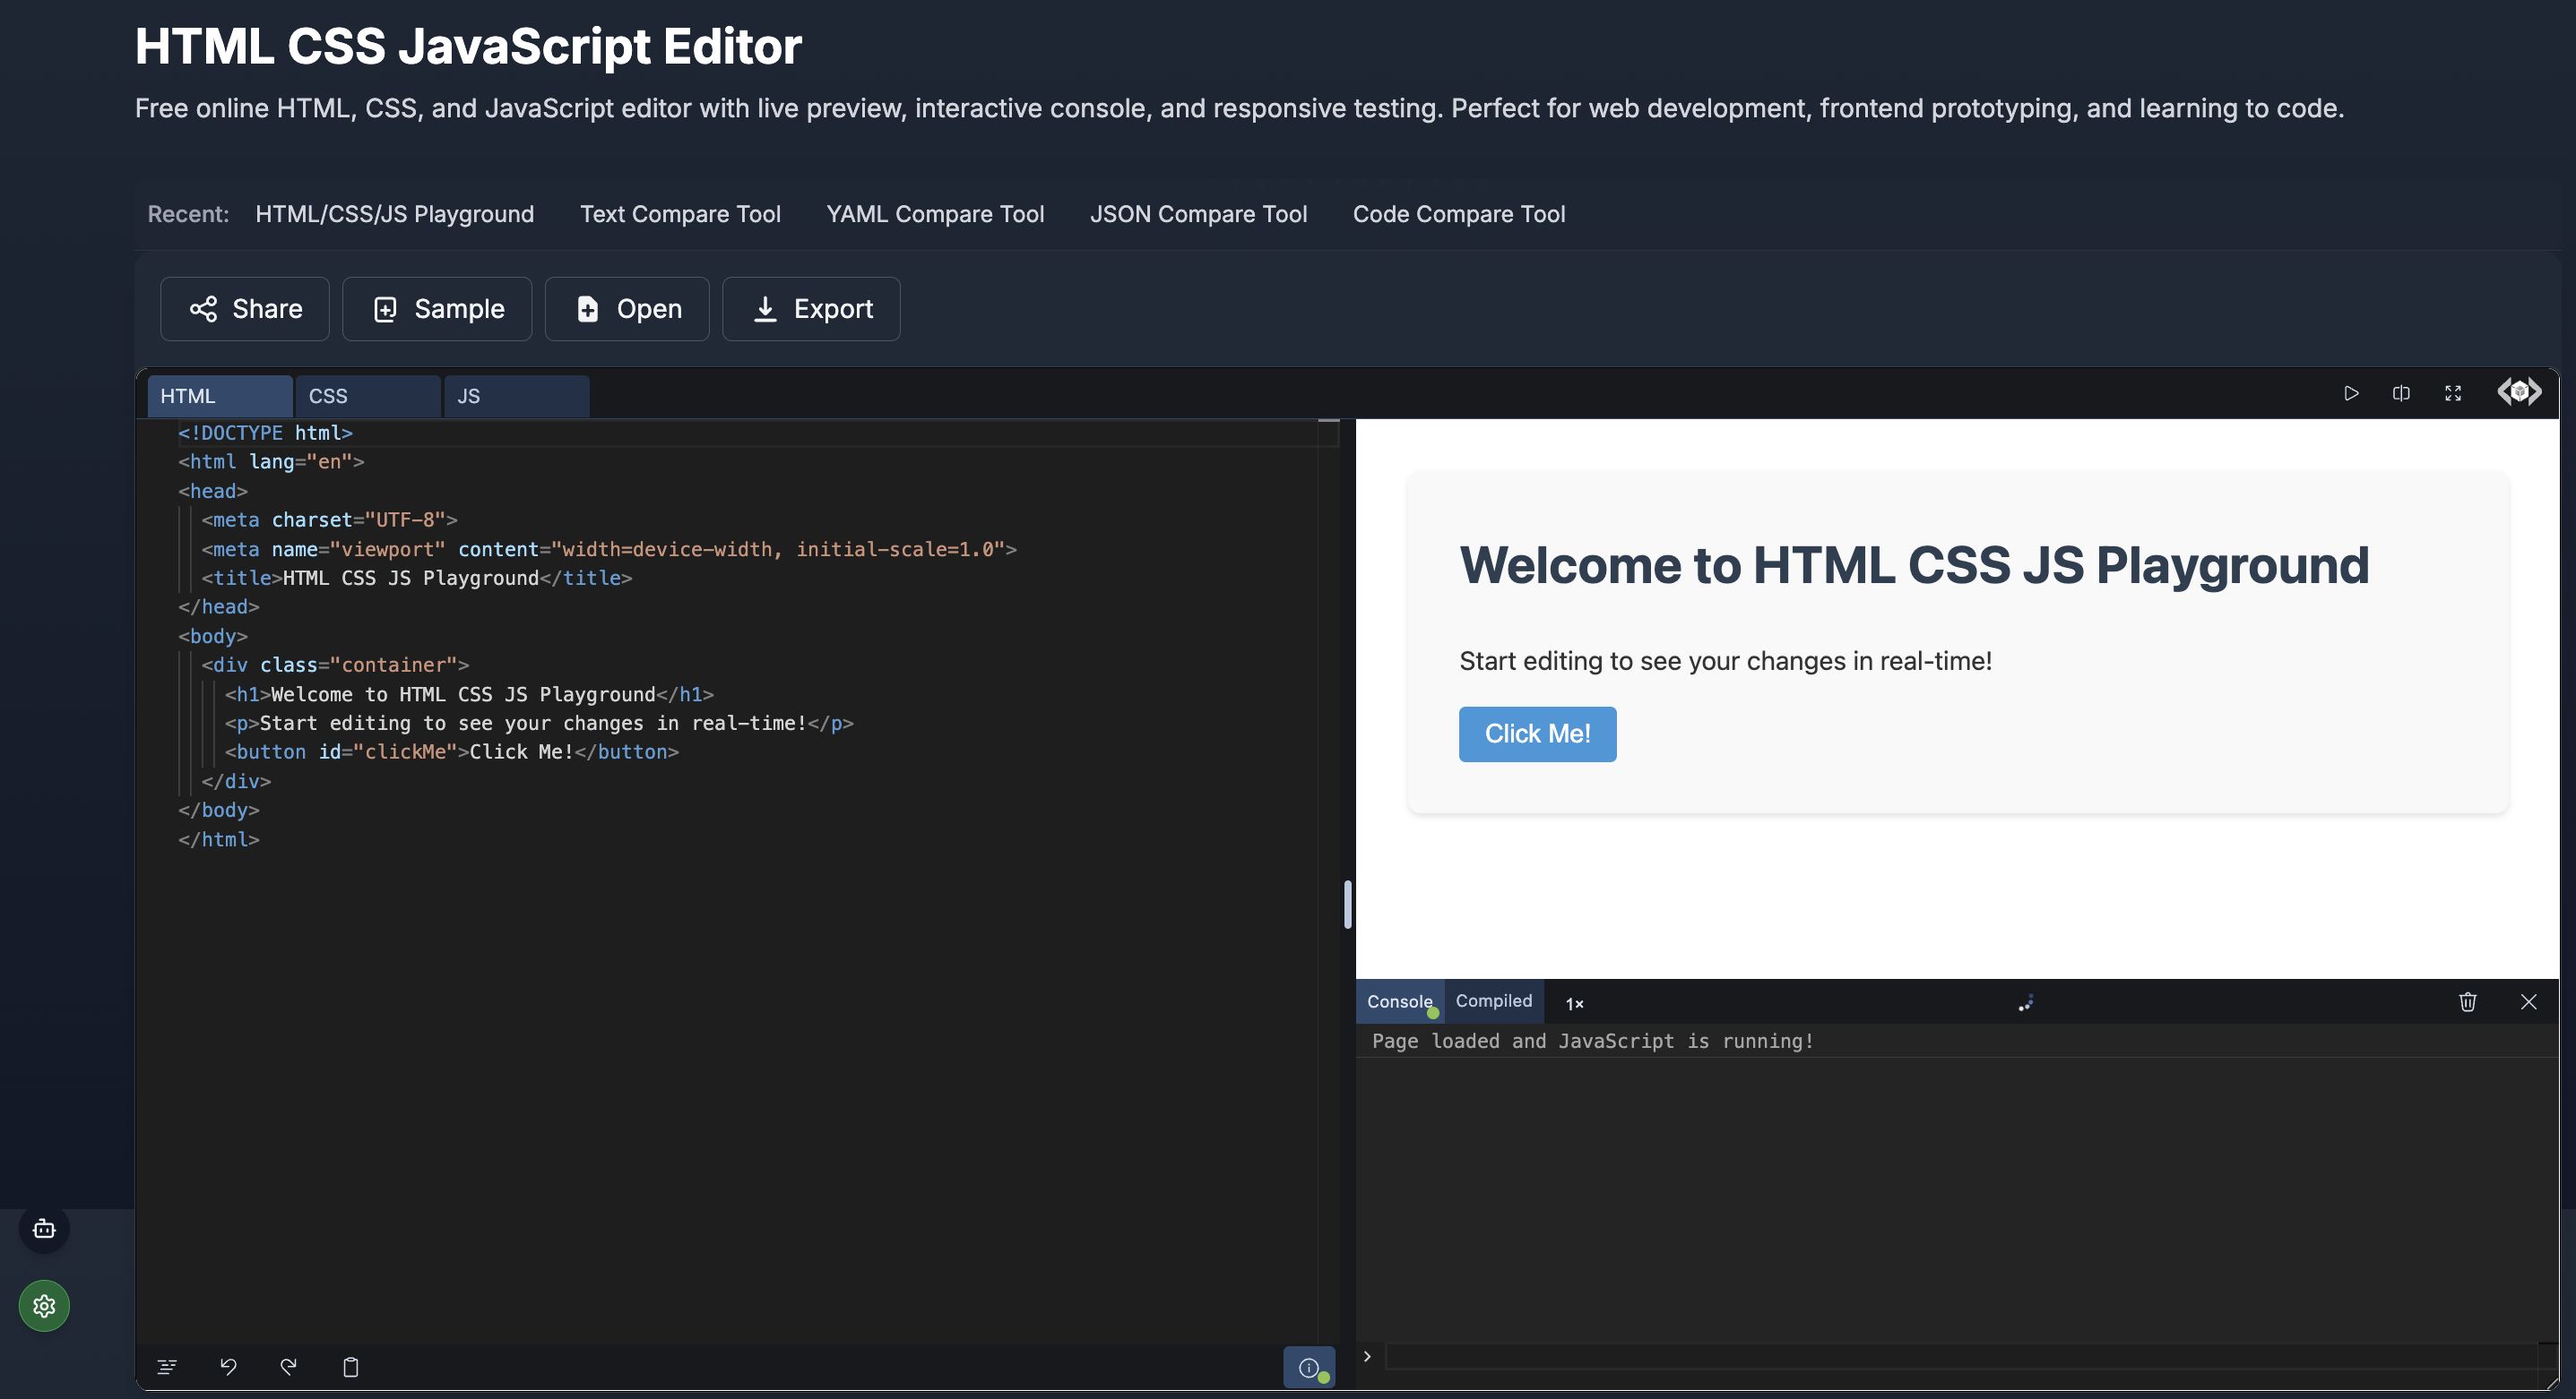2576x1399 pixels.
Task: Open settings via the green gear button
Action: pyautogui.click(x=44, y=1305)
